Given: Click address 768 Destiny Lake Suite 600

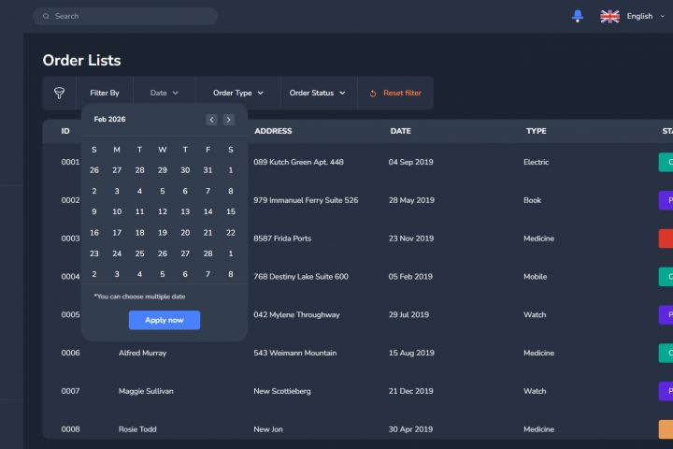Looking at the screenshot, I should 301,277.
